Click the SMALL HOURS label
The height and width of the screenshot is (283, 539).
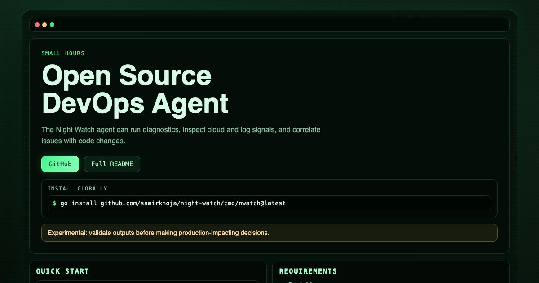tap(63, 53)
